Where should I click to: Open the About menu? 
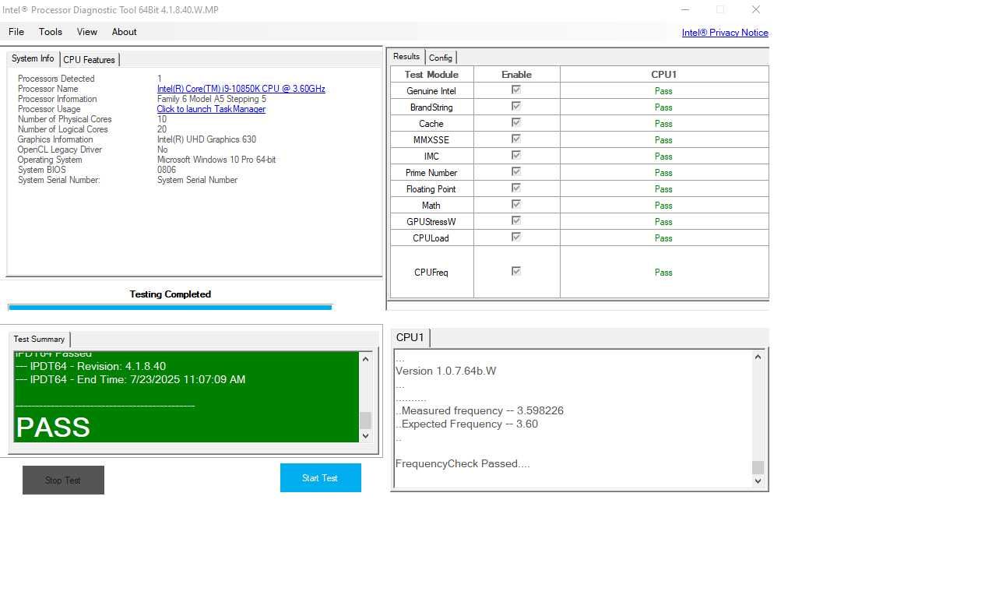point(125,32)
